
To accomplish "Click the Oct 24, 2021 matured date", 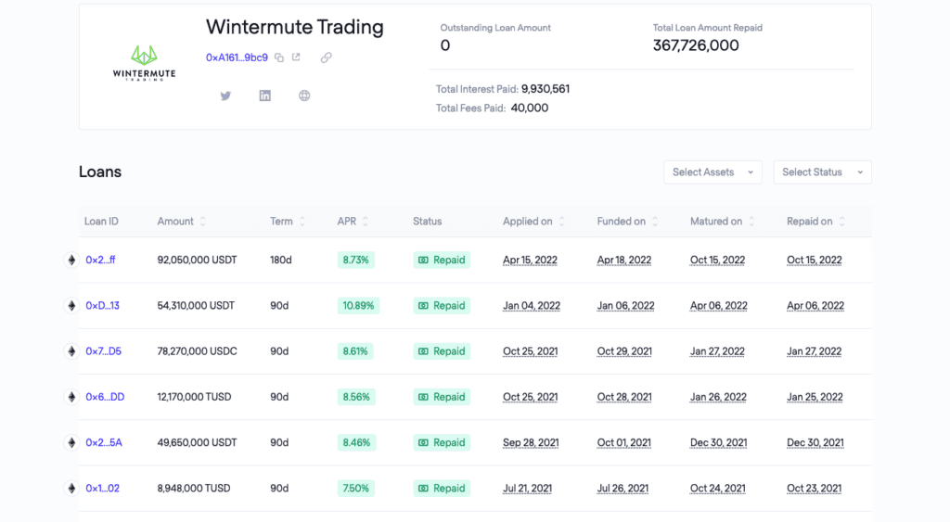I will tap(718, 489).
